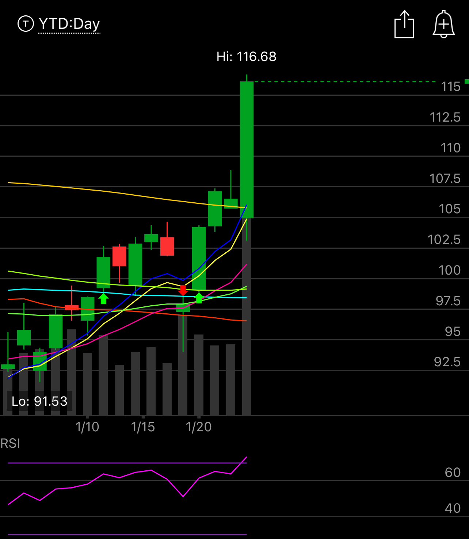This screenshot has height=539, width=469.
Task: Tap the tallest green candlestick
Action: [247, 150]
